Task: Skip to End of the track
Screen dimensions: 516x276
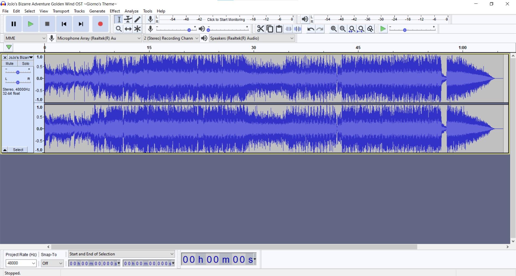Action: (81, 24)
